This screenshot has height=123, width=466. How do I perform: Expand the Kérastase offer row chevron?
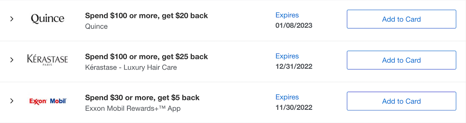coord(12,60)
